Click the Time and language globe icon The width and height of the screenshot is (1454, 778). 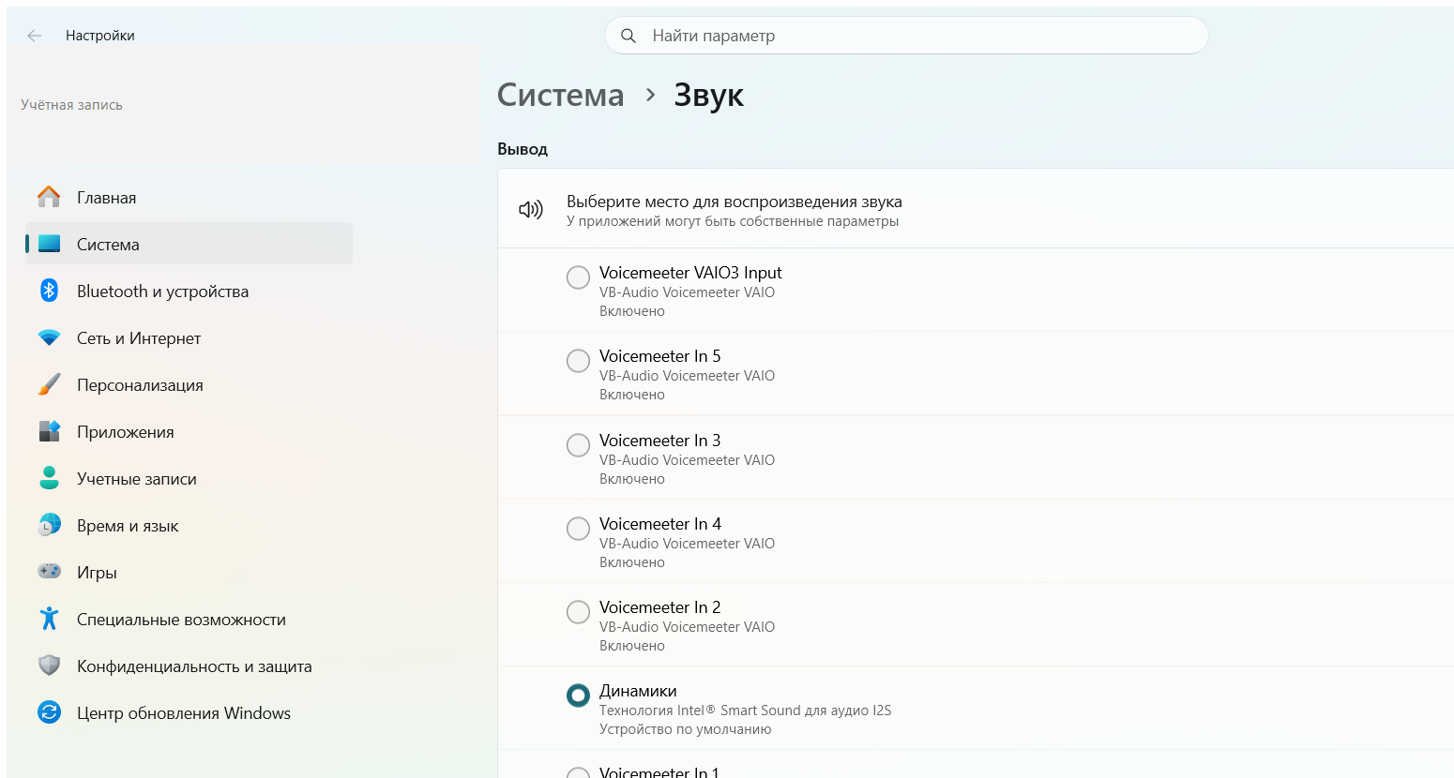(49, 525)
